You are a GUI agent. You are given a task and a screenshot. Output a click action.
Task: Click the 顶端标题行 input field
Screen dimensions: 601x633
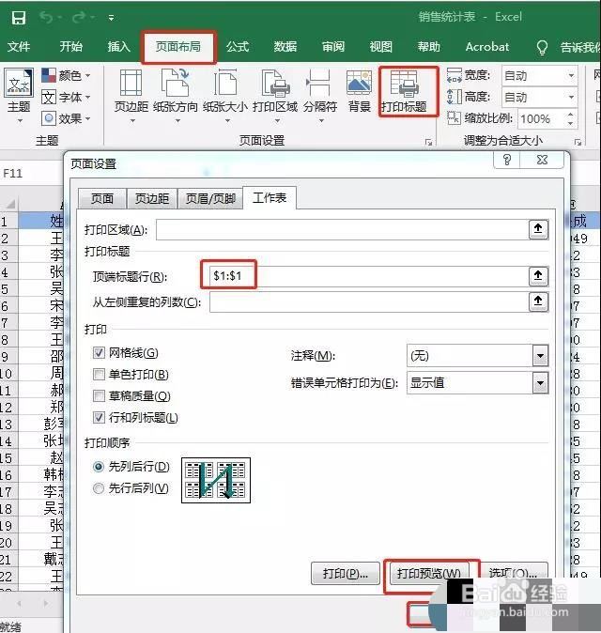pos(369,276)
